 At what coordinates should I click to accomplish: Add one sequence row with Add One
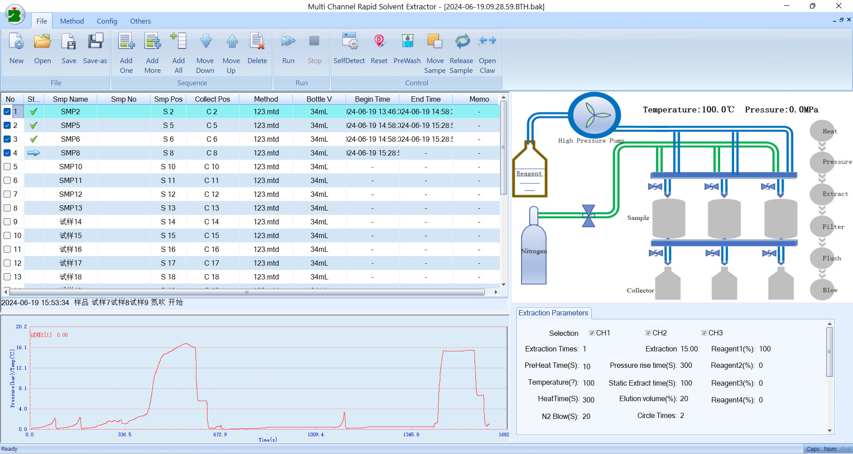coord(126,41)
